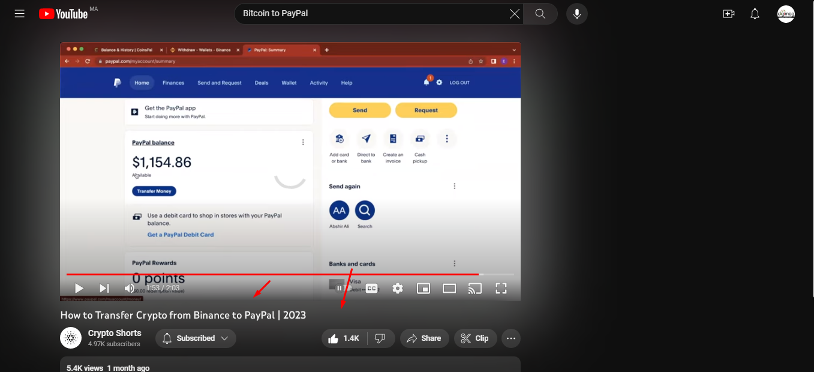Screen dimensions: 814x372
Task: Enter fullscreen mode
Action: coord(501,289)
